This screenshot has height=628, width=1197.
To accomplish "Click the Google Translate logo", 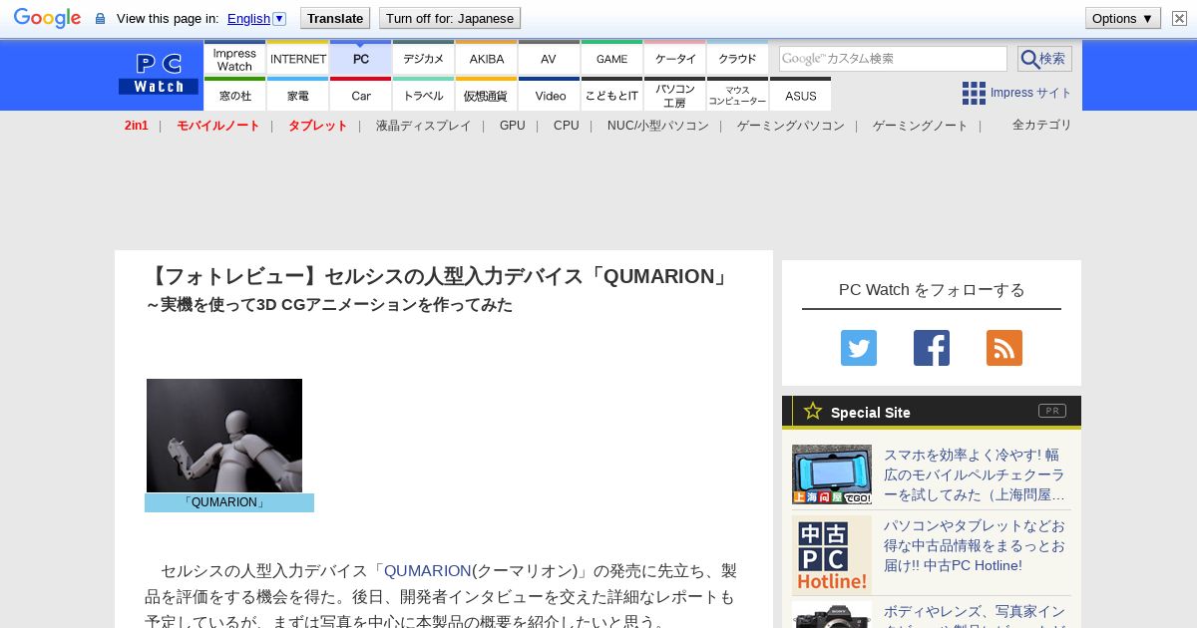I will tap(47, 18).
